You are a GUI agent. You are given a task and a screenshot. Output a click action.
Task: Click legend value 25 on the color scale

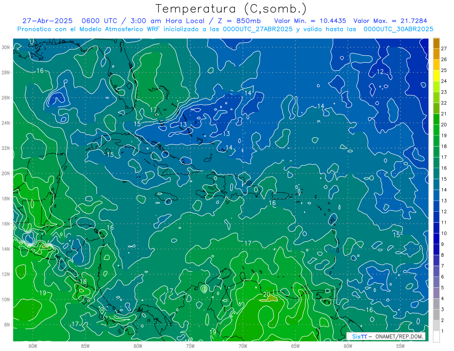[444, 70]
